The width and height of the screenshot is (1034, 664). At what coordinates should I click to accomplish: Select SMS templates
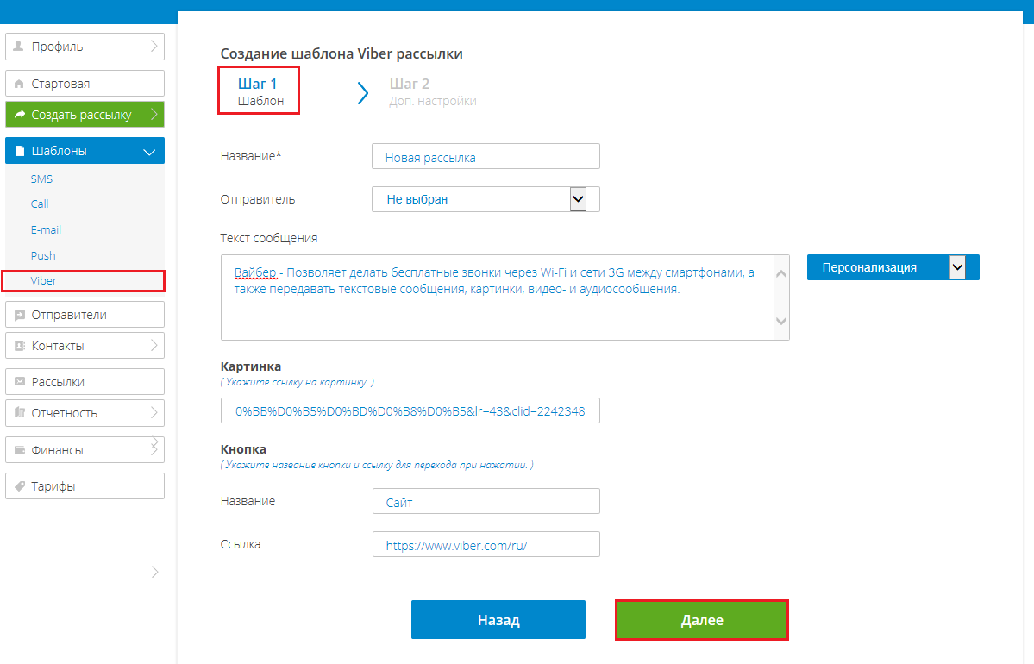[41, 179]
